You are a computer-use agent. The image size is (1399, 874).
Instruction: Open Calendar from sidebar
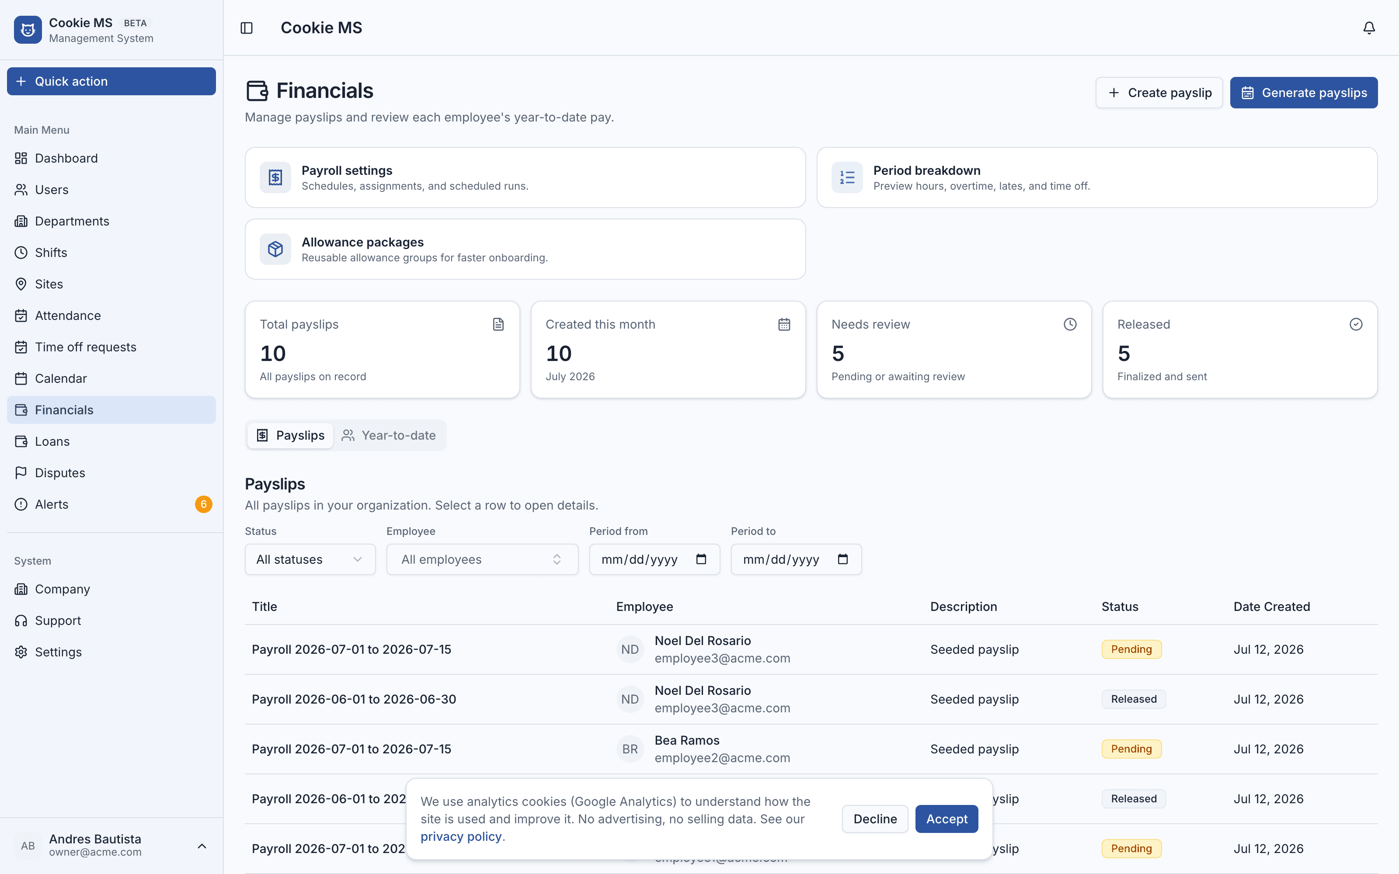pyautogui.click(x=111, y=378)
